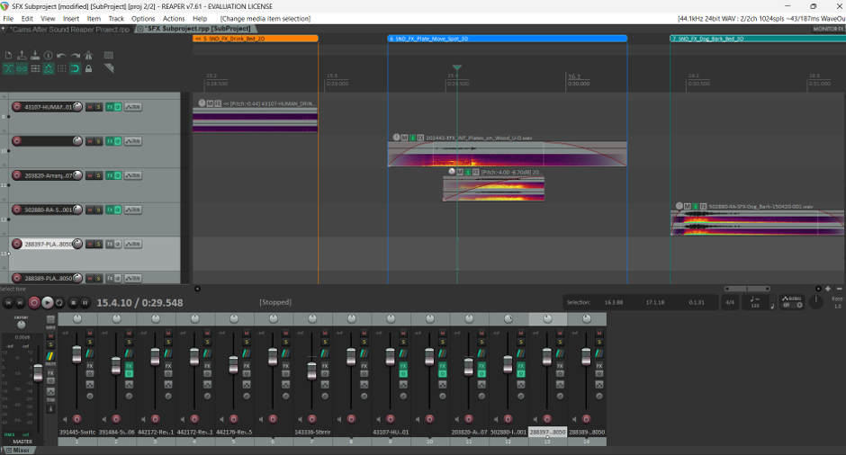
Task: Click the metronome icon in the toolbar
Action: tap(88, 56)
